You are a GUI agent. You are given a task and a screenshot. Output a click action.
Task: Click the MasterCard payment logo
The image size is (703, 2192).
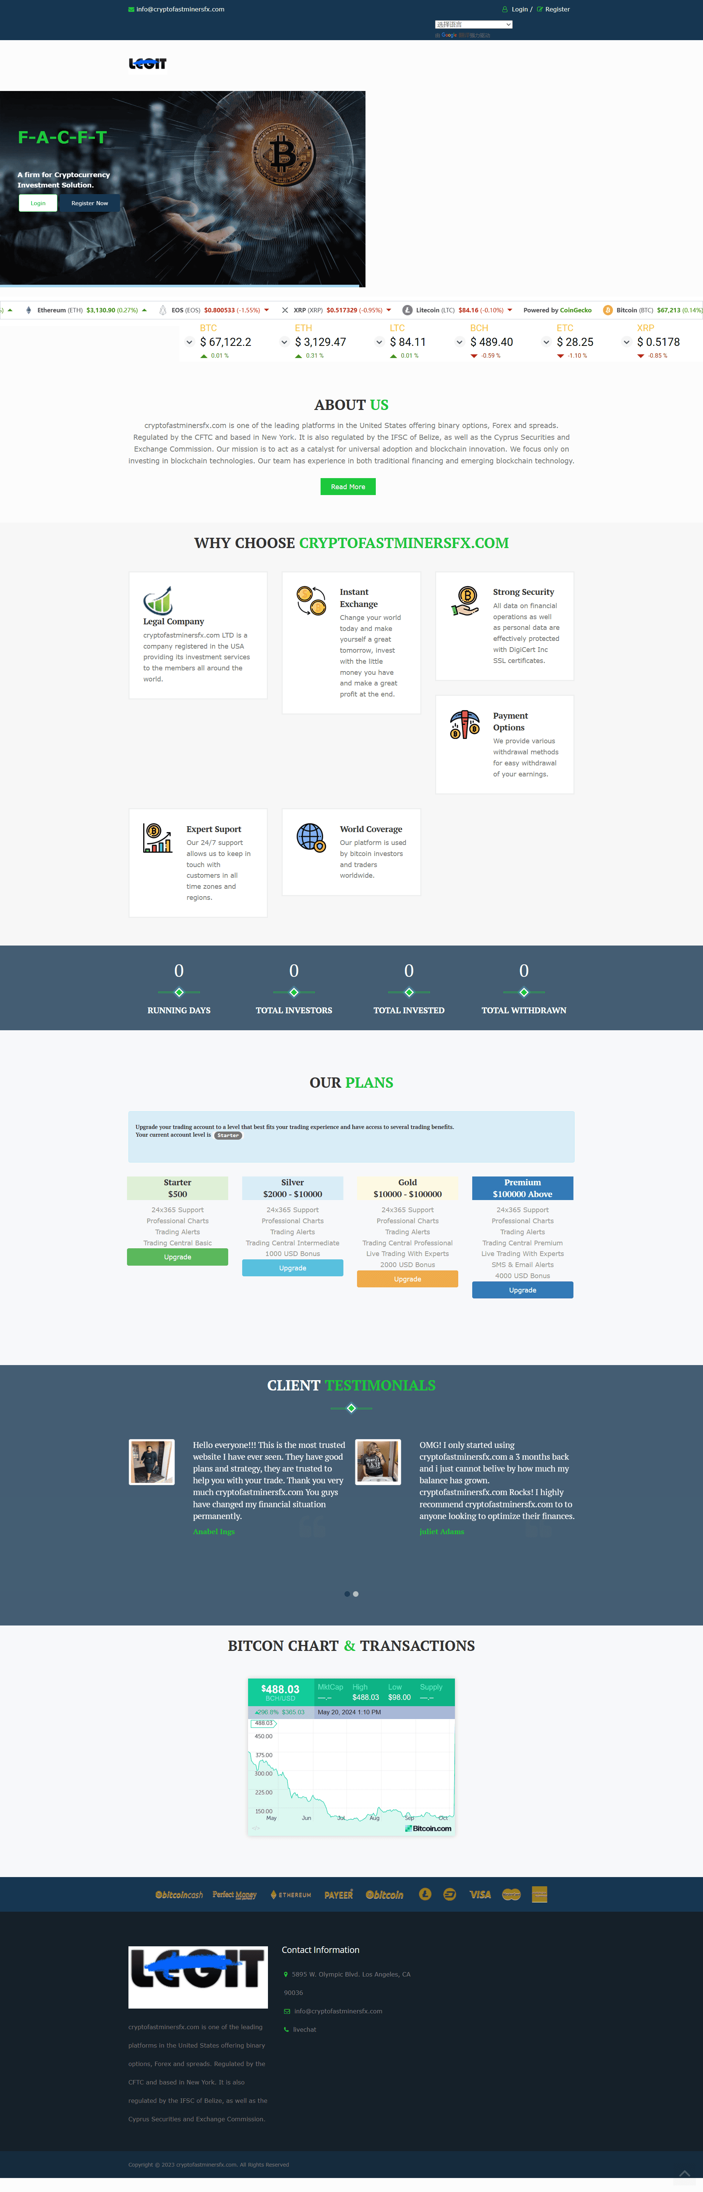pyautogui.click(x=511, y=1895)
